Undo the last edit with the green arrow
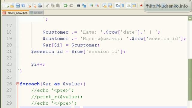This screenshot has height=108, width=192. (x=65, y=6)
